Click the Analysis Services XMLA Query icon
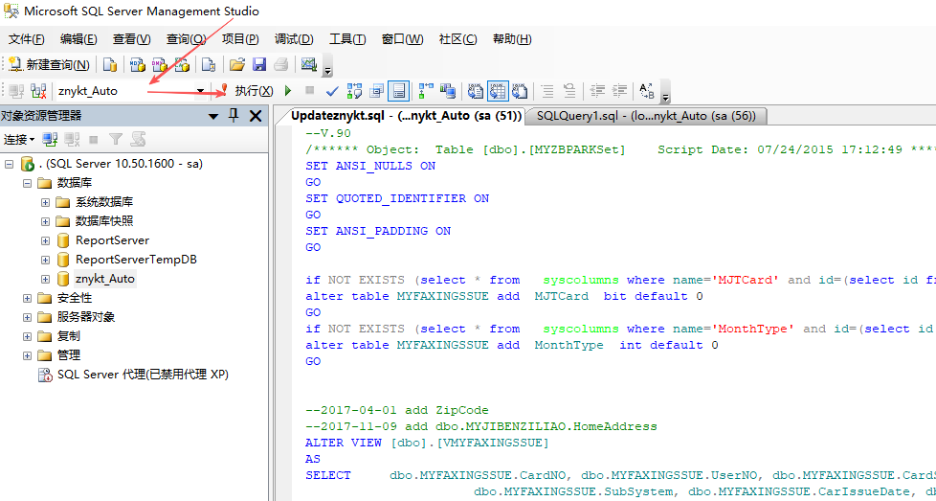 coord(182,64)
